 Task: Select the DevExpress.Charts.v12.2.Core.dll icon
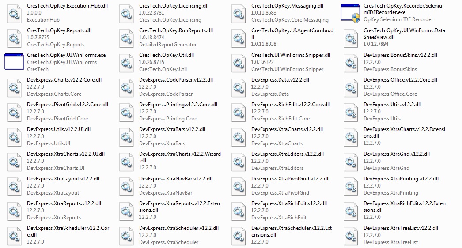[x=14, y=88]
